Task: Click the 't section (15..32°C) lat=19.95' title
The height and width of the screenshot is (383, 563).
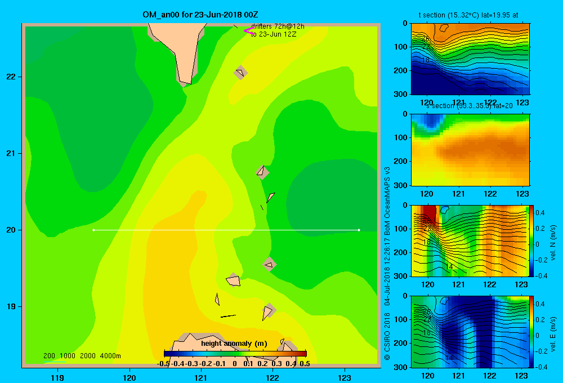Action: coord(468,15)
